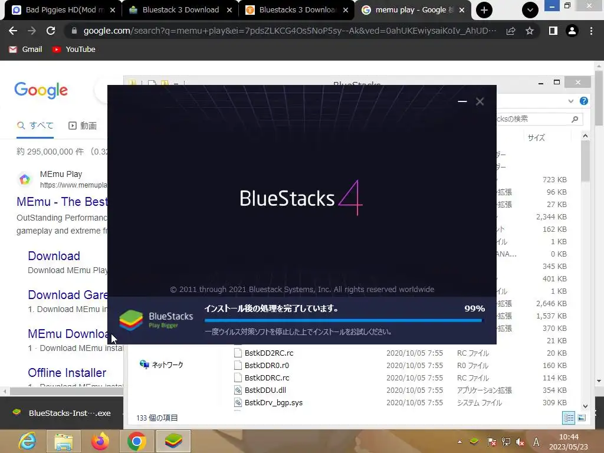This screenshot has width=604, height=453.
Task: Click the BlueStacks system tray icon
Action: click(474, 441)
